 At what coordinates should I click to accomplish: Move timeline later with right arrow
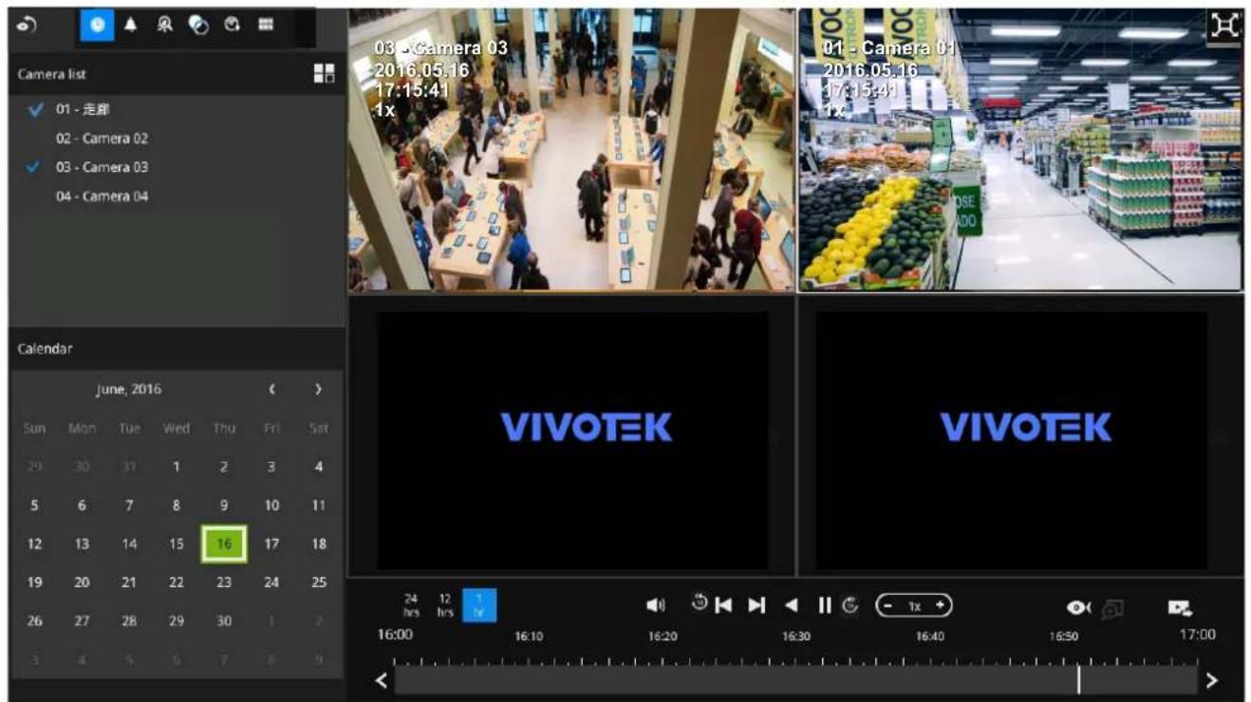click(1211, 679)
